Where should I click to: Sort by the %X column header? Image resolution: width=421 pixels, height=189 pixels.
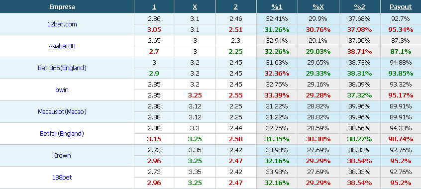318,7
